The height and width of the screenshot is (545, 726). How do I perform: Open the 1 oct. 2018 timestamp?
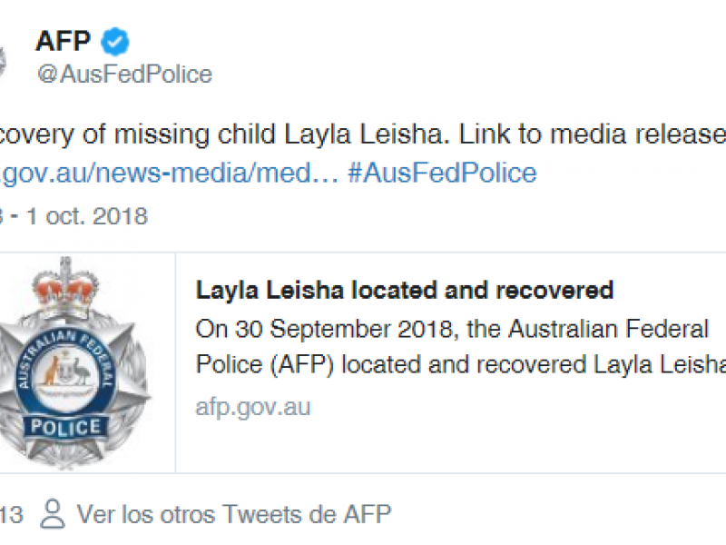pyautogui.click(x=87, y=216)
